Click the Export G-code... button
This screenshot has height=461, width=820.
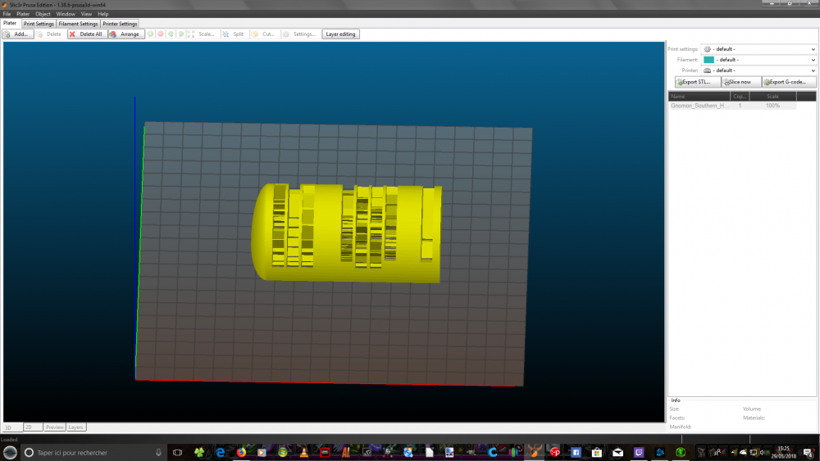pos(788,82)
